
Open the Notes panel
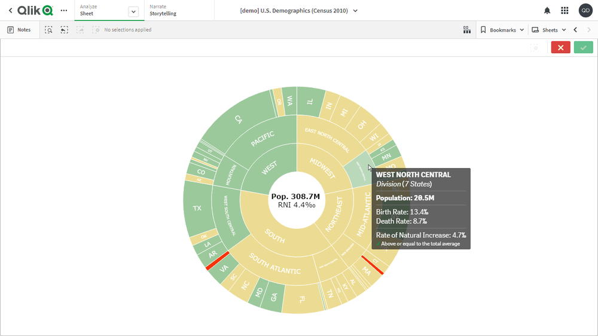19,30
